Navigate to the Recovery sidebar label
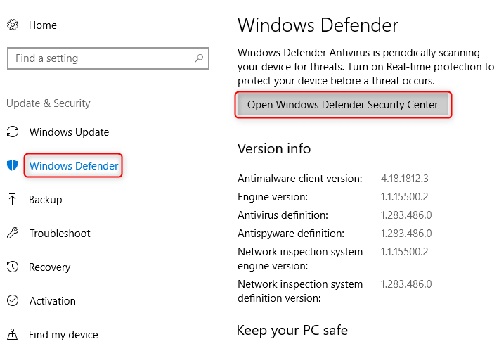499x344 pixels. point(50,267)
